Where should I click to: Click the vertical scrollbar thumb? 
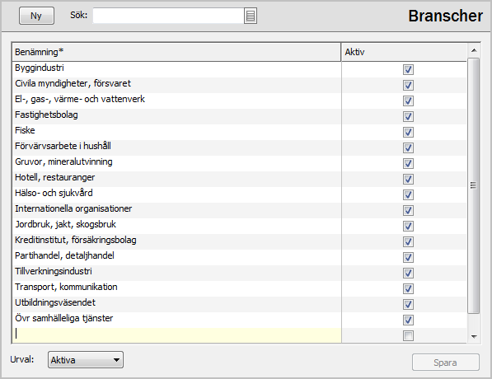pos(474,185)
